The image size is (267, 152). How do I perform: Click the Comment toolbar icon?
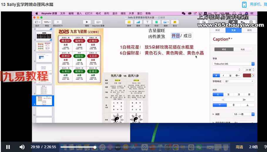coord(175,22)
